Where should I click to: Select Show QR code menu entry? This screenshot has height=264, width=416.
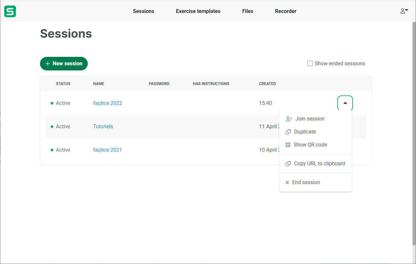[x=310, y=145]
